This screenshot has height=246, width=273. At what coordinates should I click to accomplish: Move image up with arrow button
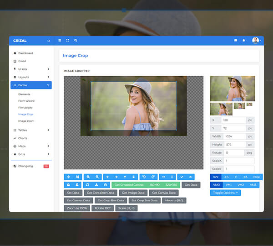pyautogui.click(x=125, y=177)
